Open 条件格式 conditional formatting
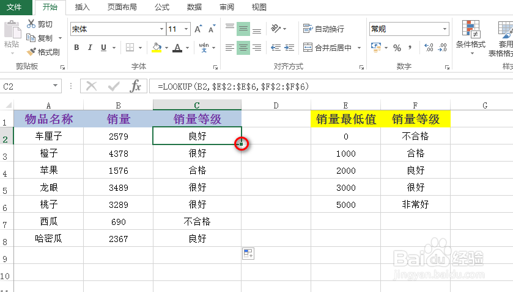Screen dimensions: 513x292 (x=471, y=37)
